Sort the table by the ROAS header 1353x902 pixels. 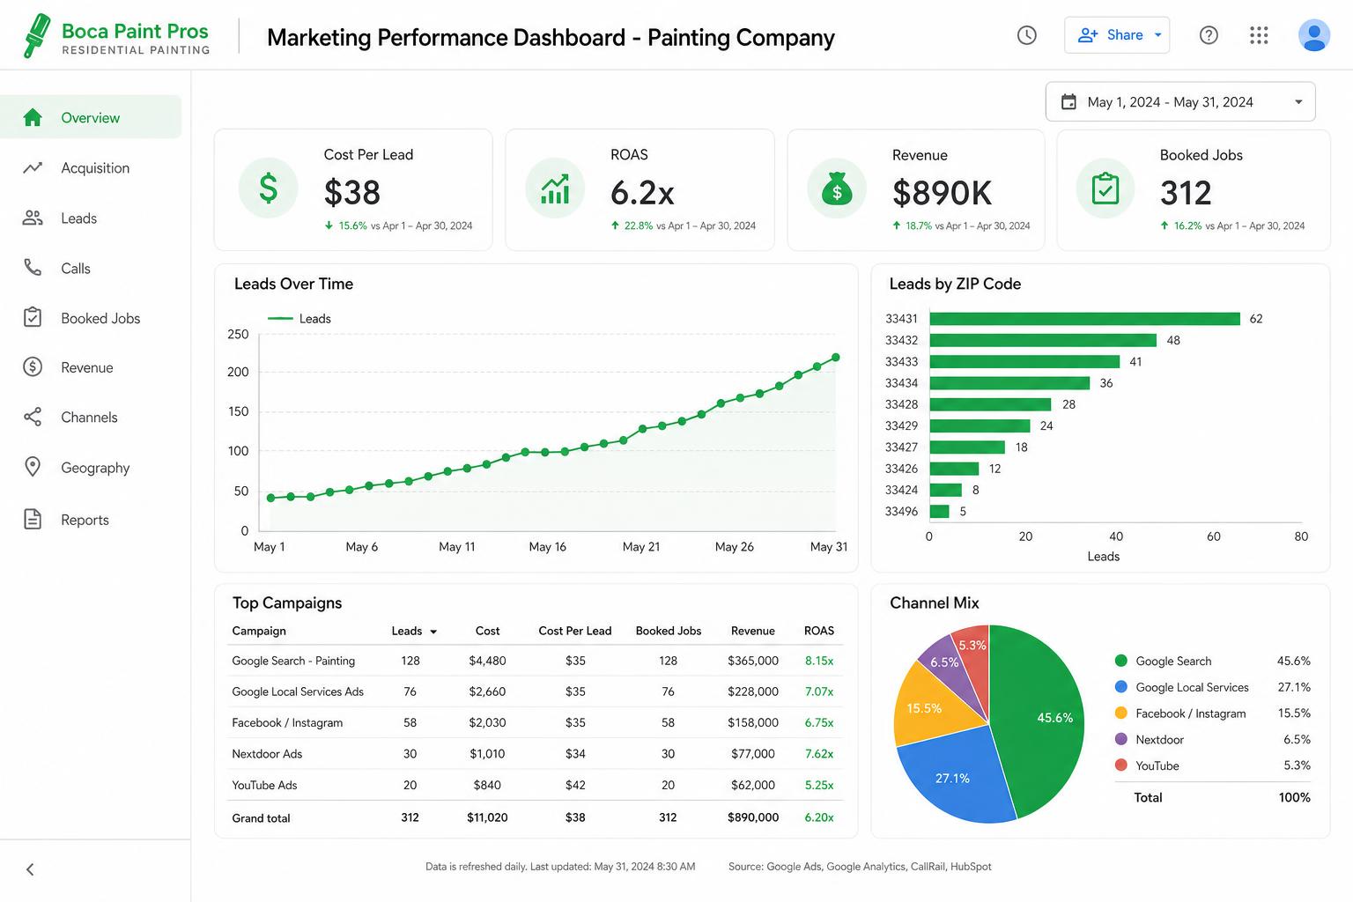(x=819, y=631)
